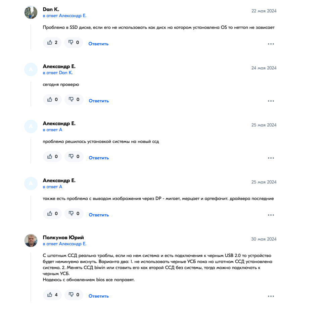323x311 pixels.
Task: Click Ответить under Полкунов Юрий's comment
Action: 98,296
